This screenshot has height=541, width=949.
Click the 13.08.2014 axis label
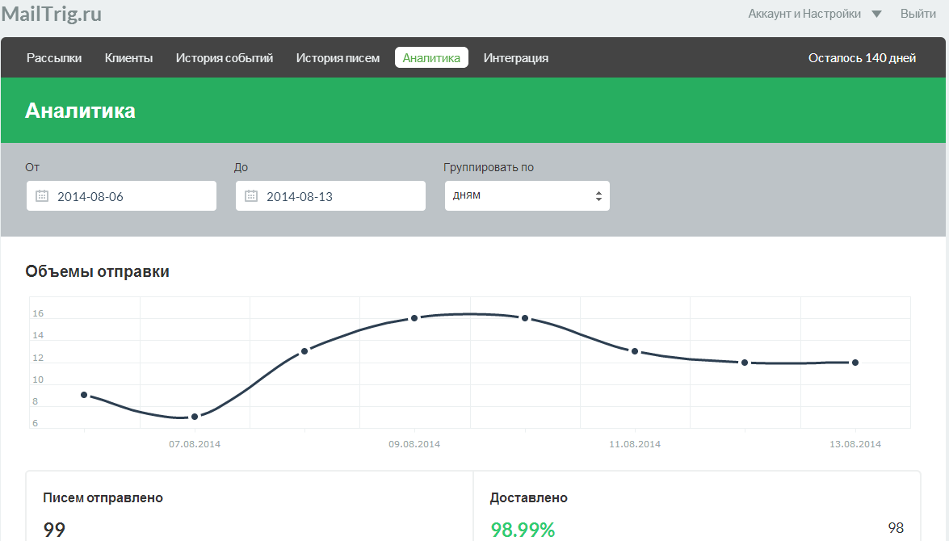[x=855, y=444]
